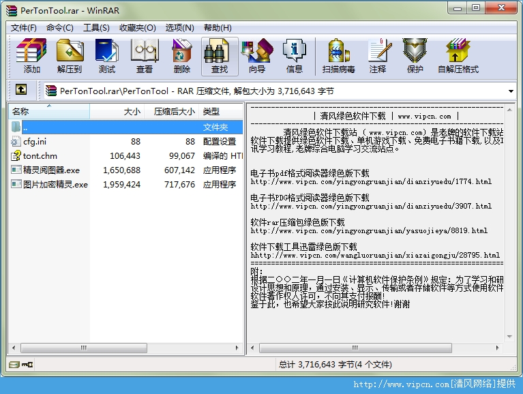Viewport: 523px width, 394px height.
Task: Click Scan for viruses (扫描病毒) icon
Action: click(x=338, y=50)
